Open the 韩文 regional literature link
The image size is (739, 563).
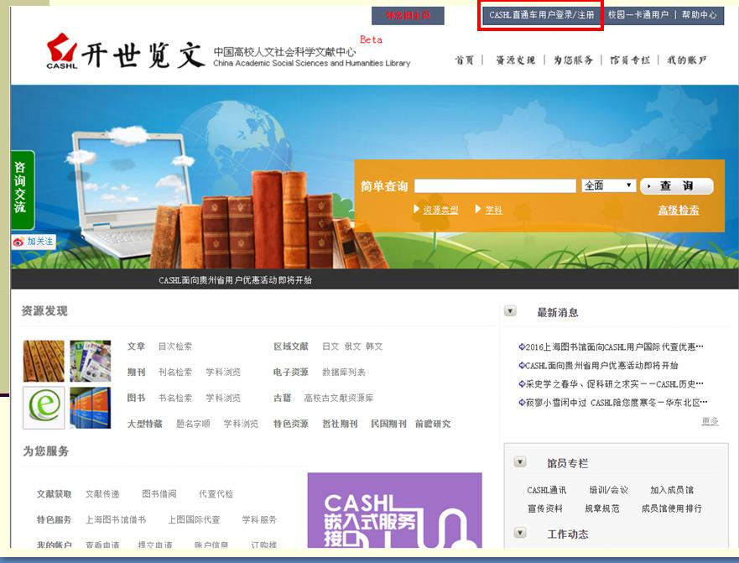(x=374, y=347)
